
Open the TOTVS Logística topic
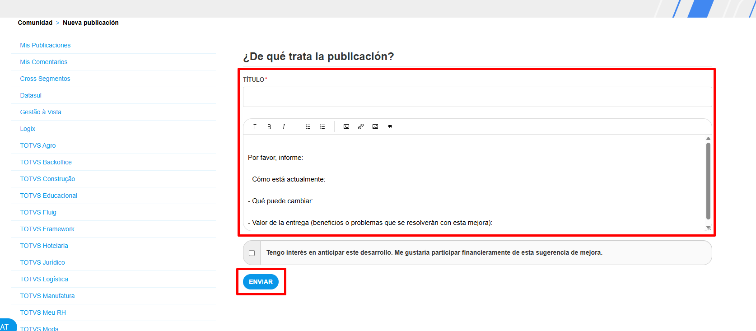click(x=44, y=279)
